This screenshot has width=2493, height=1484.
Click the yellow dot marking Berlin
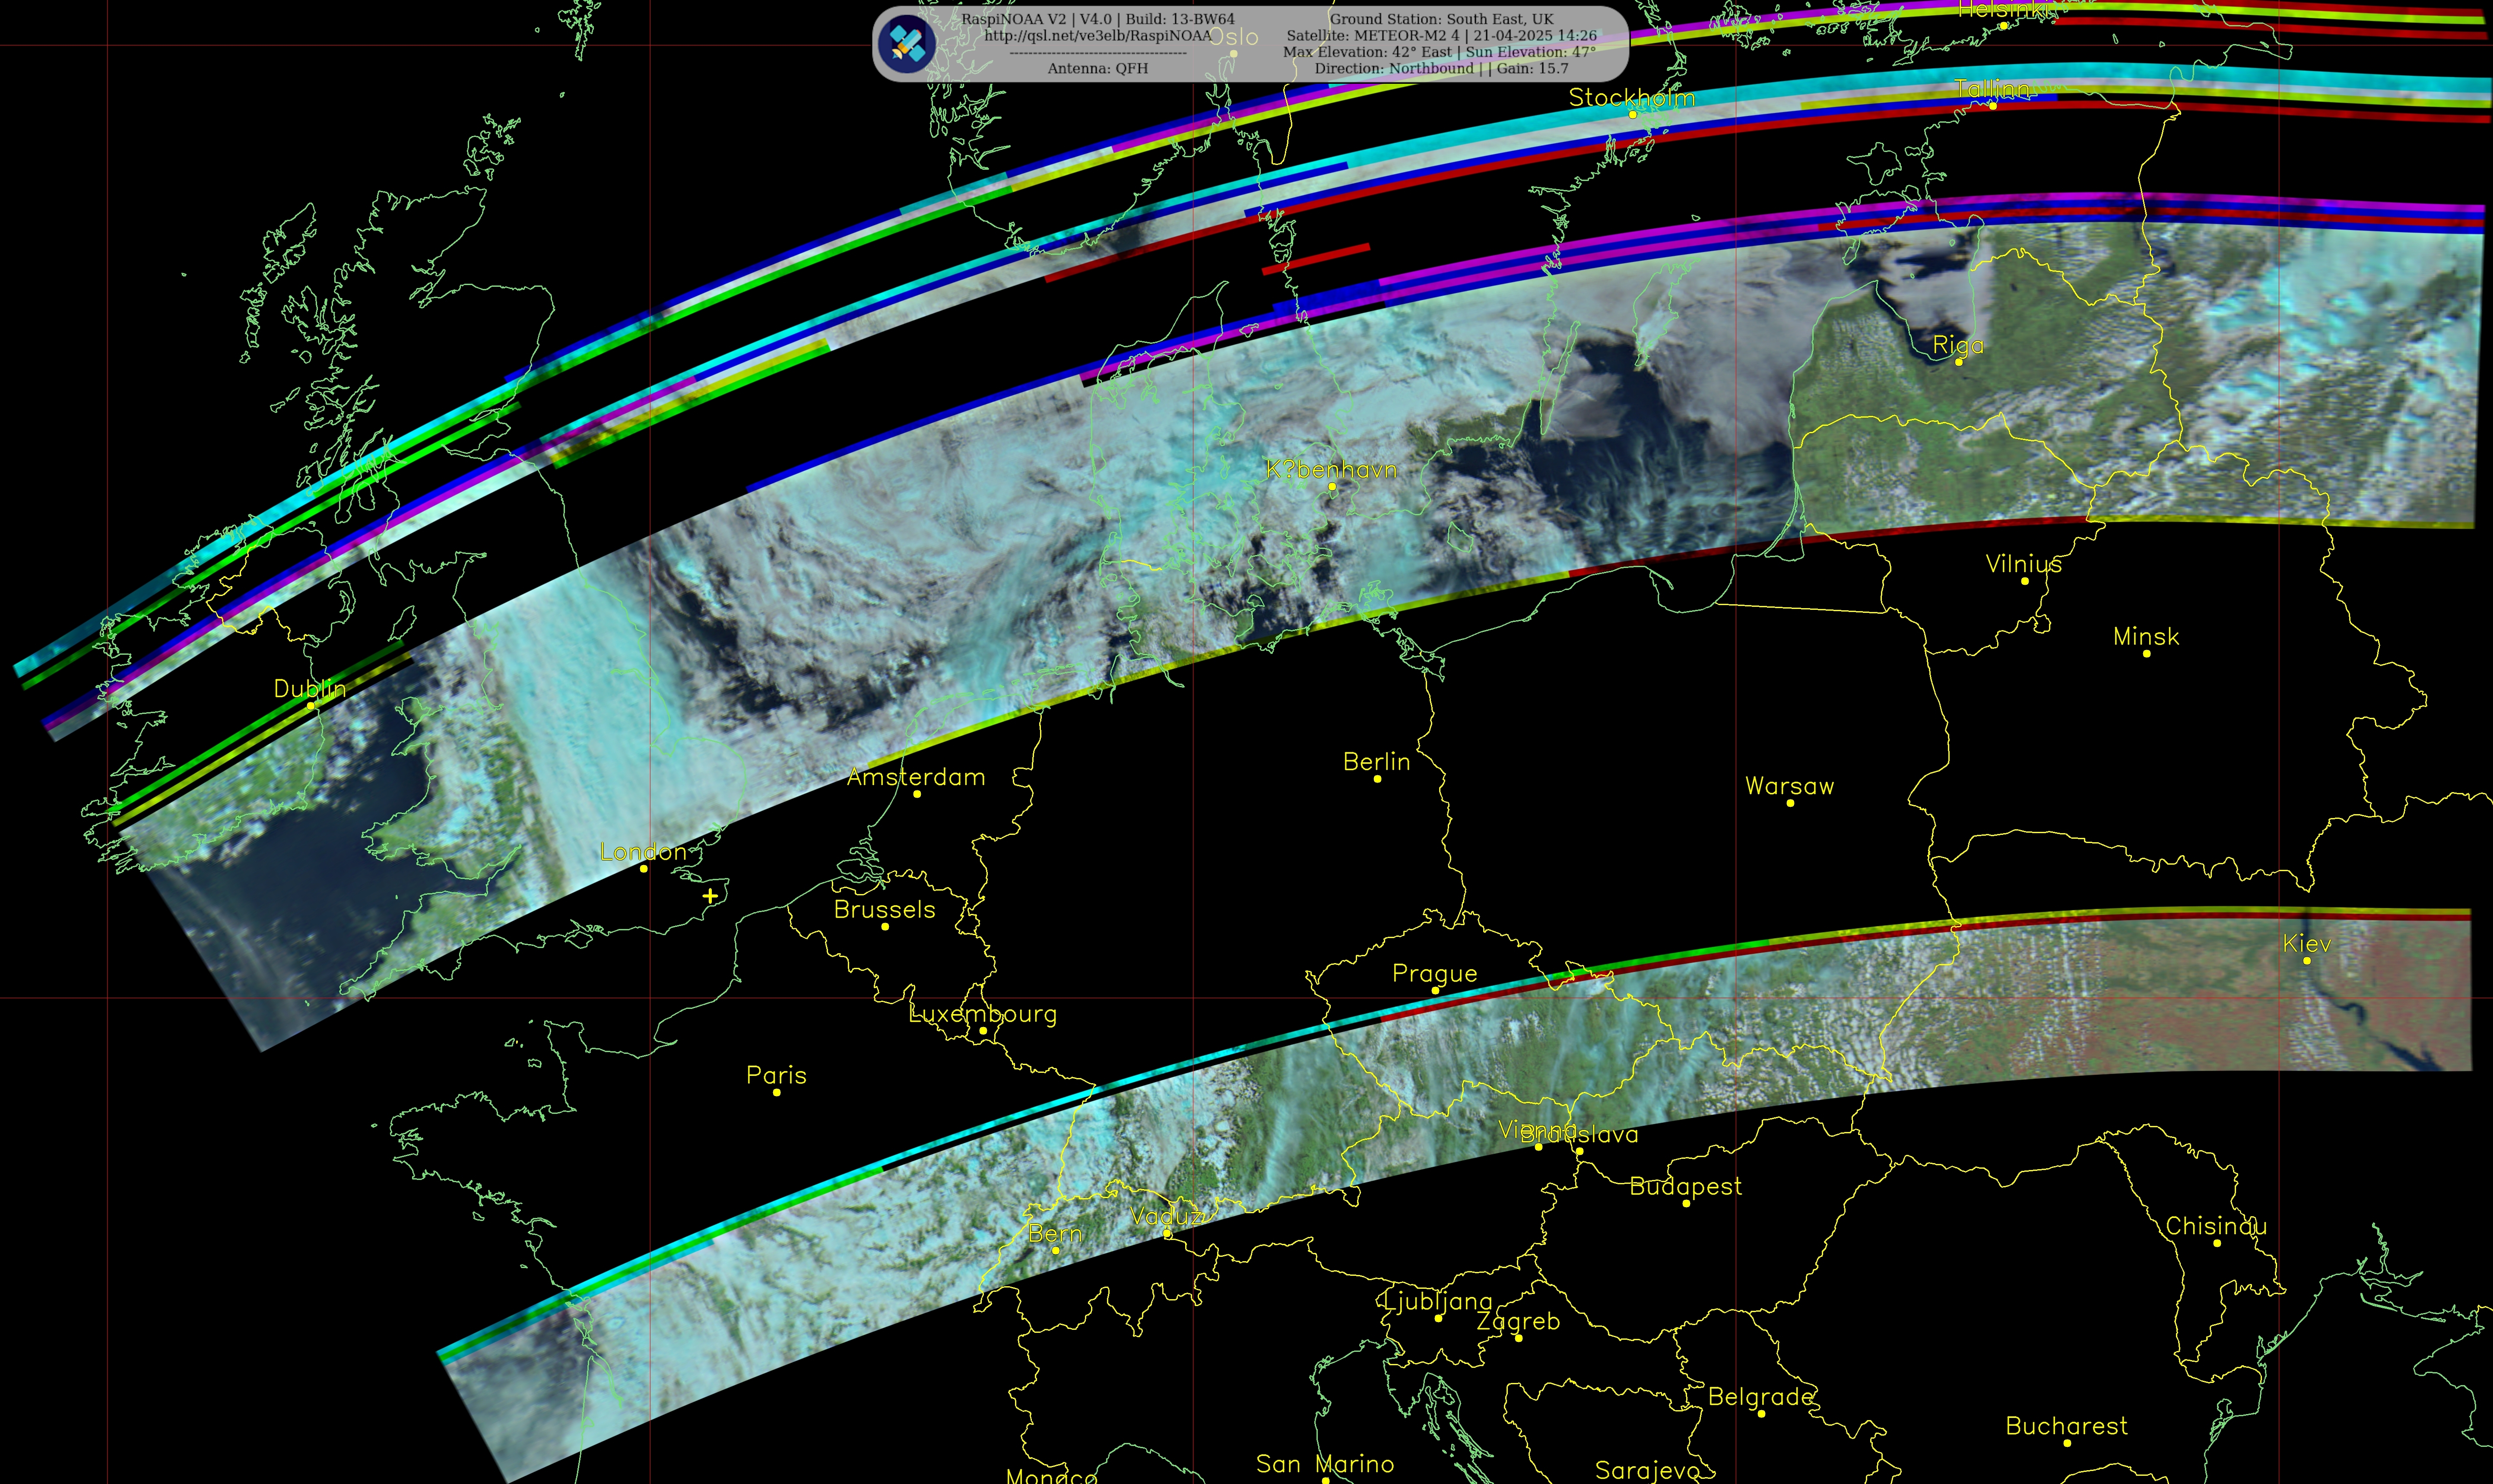click(x=1377, y=779)
